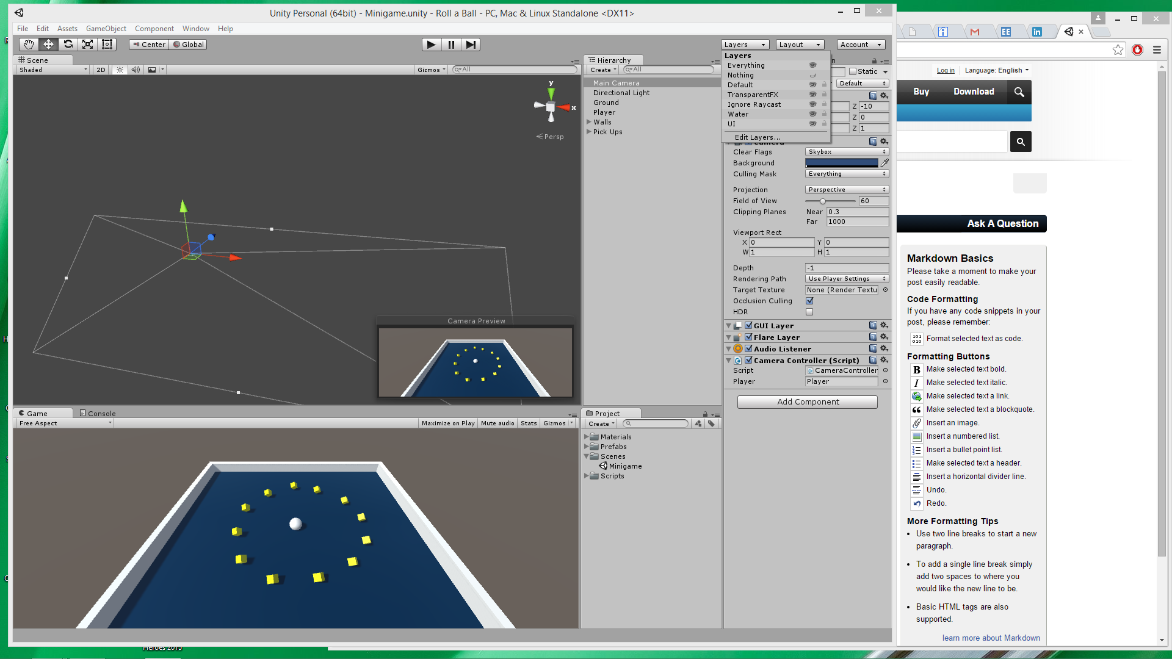Viewport: 1172px width, 659px height.
Task: Click the Step button in toolbar
Action: click(471, 45)
